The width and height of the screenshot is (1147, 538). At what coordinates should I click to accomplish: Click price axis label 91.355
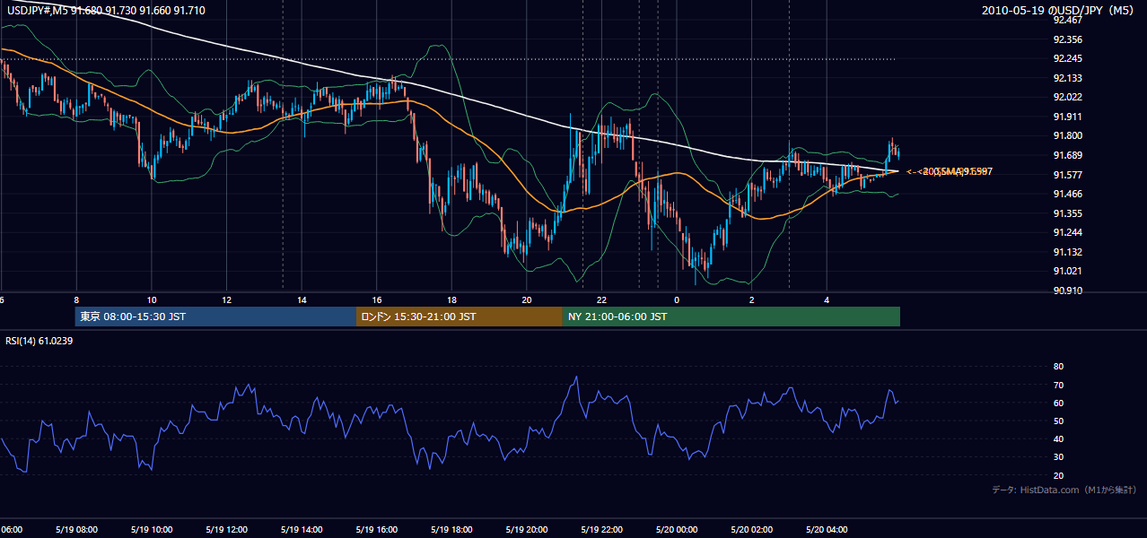pyautogui.click(x=1068, y=213)
